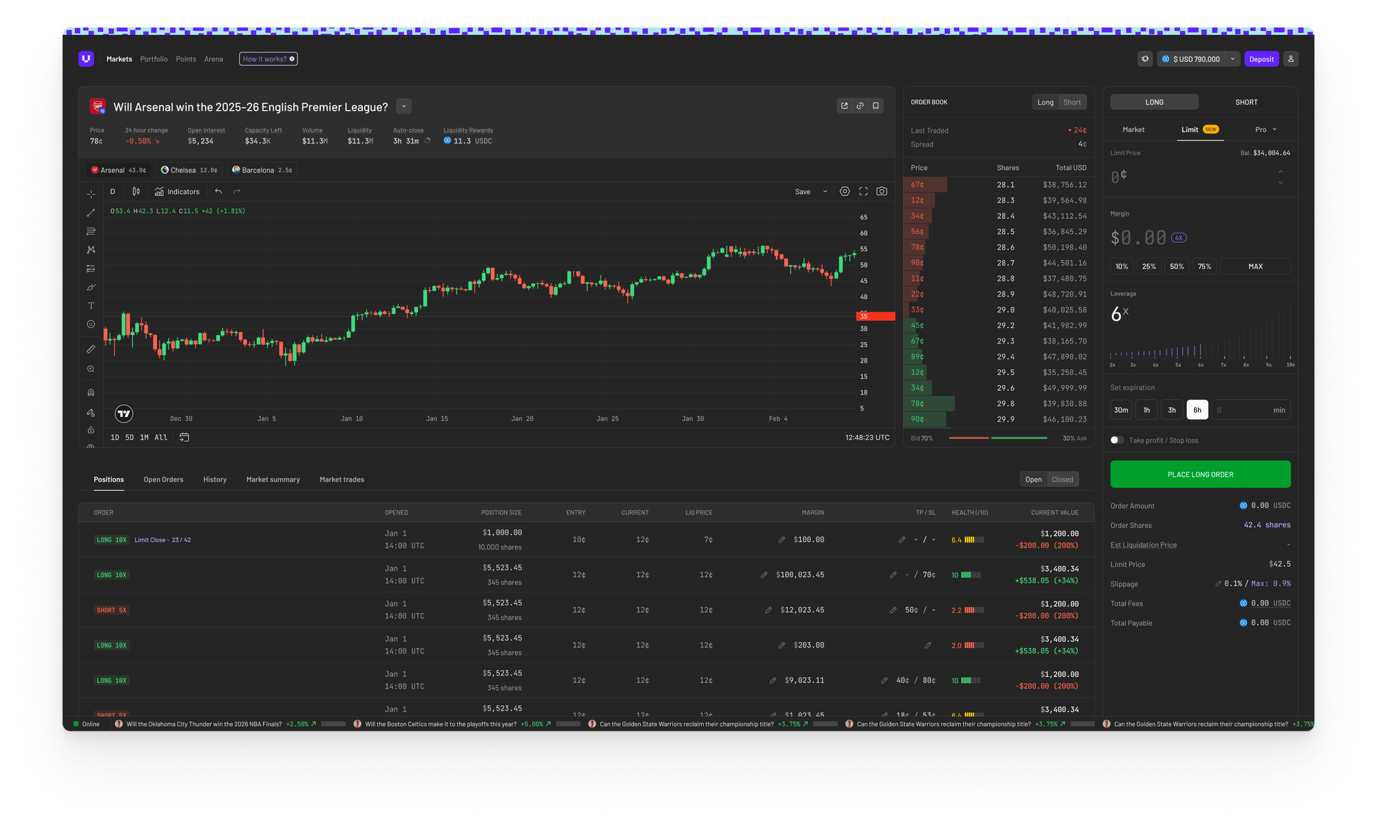Open the Portfolio nav item
The width and height of the screenshot is (1377, 829).
tap(154, 59)
